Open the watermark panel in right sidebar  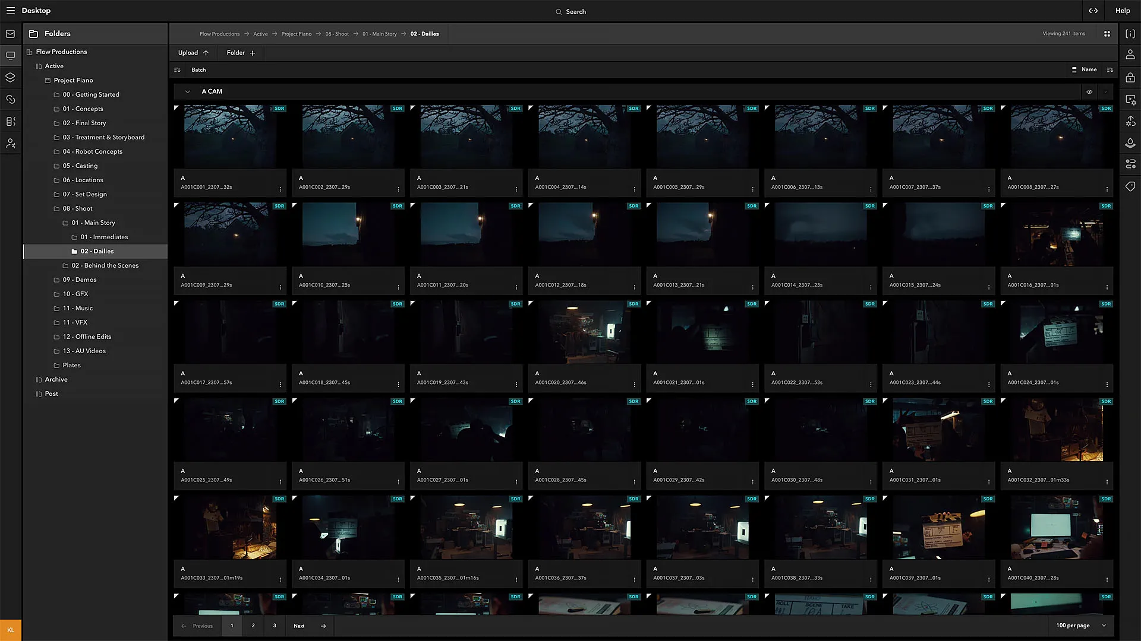[1130, 143]
